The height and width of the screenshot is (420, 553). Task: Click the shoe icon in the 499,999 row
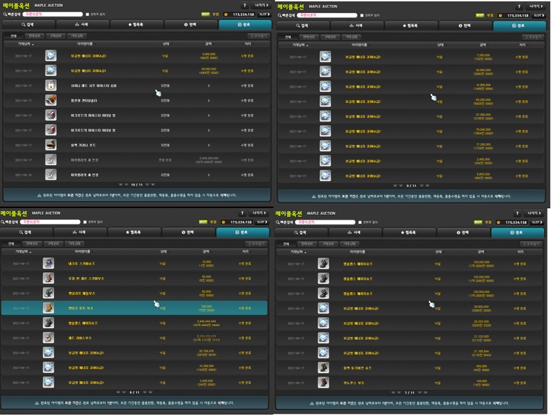(x=324, y=368)
